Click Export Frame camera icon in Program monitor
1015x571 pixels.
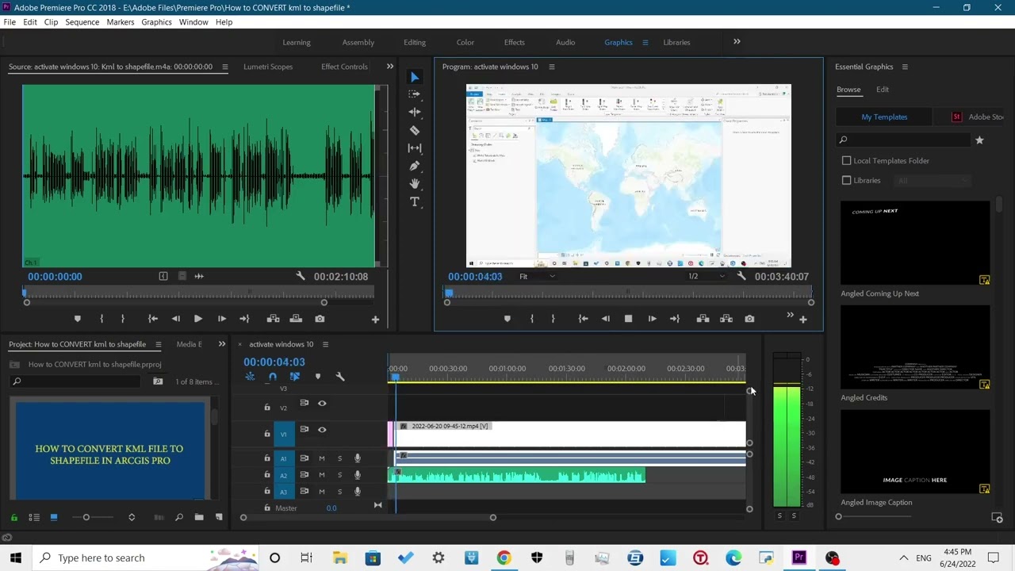749,319
